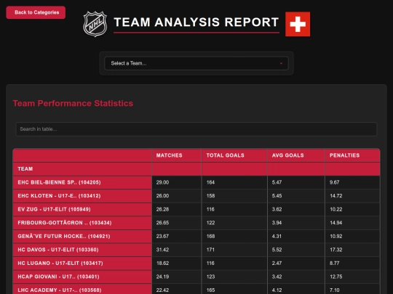
Task: Click matches value 26.28 for EV Zug
Action: tap(162, 209)
